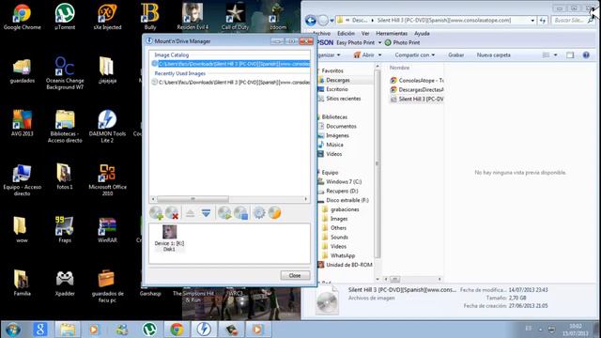Image resolution: width=601 pixels, height=338 pixels.
Task: Open Música library in navigation pane
Action: pos(334,145)
